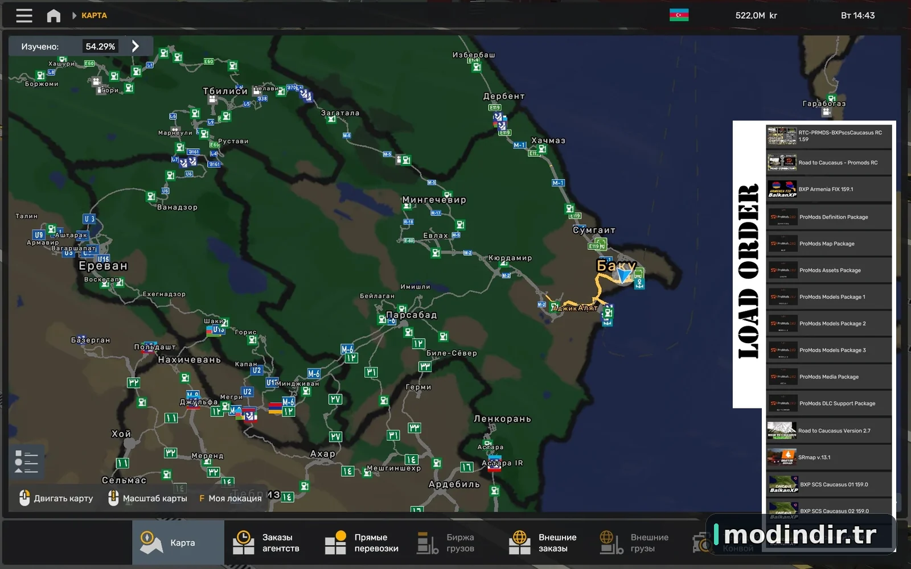Screen dimensions: 911x569
Task: Click the bus station icon below Сумгаит
Action: coord(601,245)
